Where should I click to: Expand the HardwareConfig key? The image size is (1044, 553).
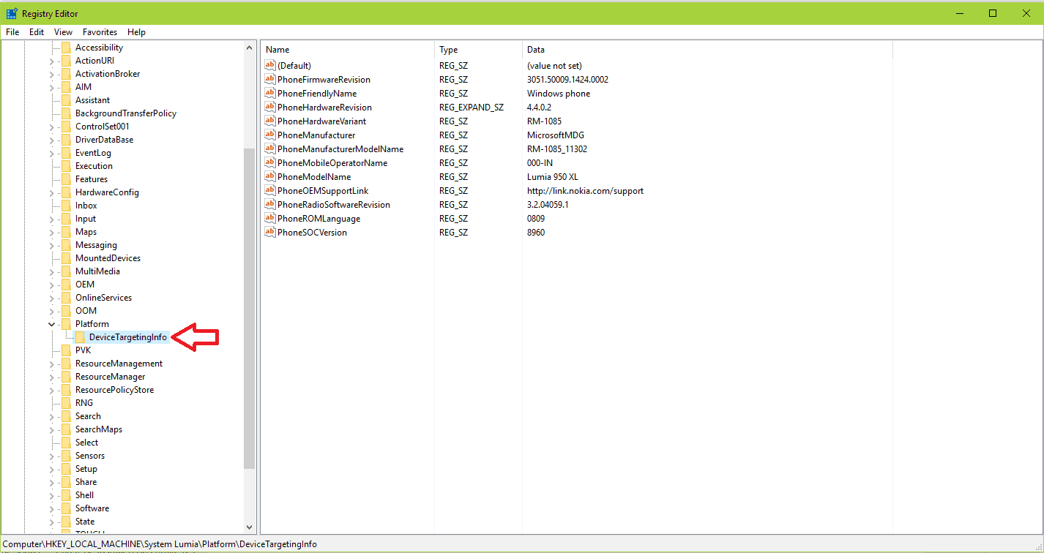pos(51,192)
